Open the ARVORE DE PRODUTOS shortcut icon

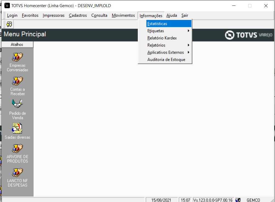(x=17, y=148)
